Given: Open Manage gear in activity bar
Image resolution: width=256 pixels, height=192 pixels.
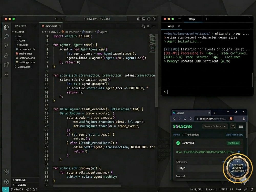Looking at the screenshot, I should 7,182.
